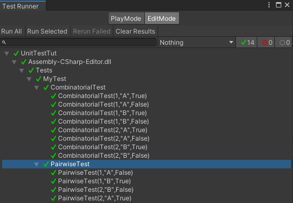The height and width of the screenshot is (203, 293).
Task: Select the Tests namespace row
Action: click(x=146, y=70)
